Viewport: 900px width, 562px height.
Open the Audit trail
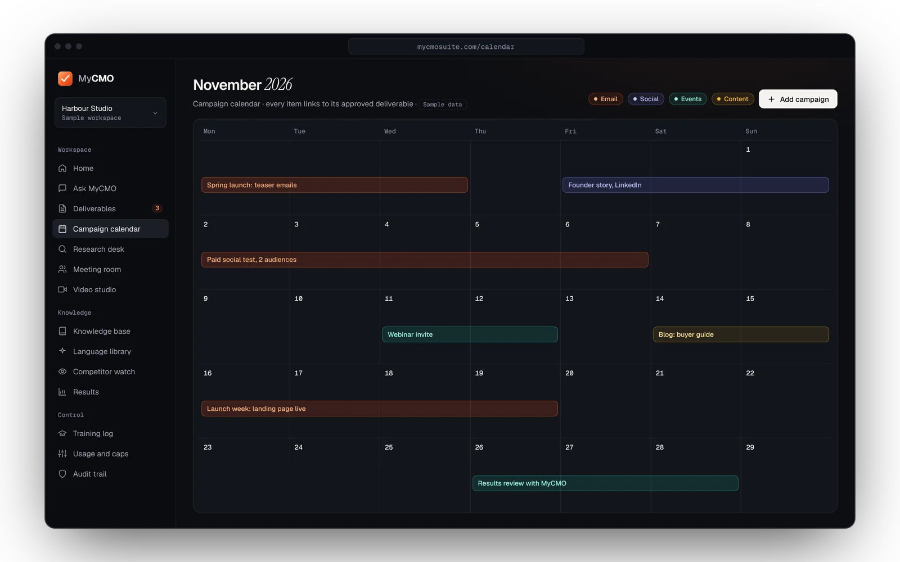pos(110,474)
